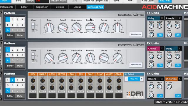Image resolution: width=188 pixels, height=106 pixels.
Task: Select next kit in Kit Select
Action: (142, 79)
